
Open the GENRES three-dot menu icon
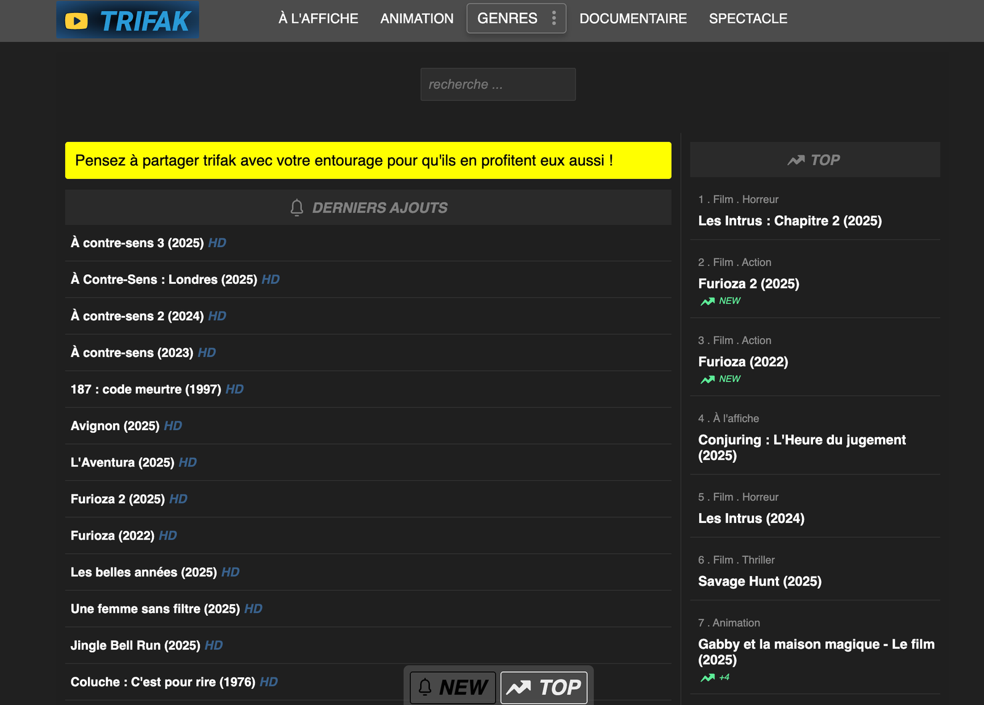[554, 18]
